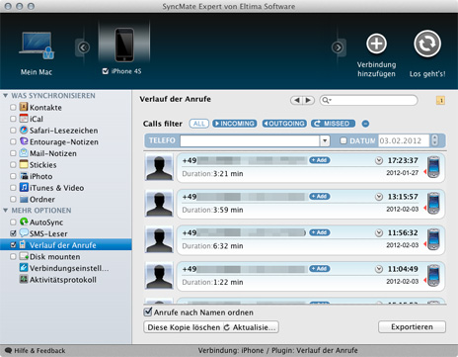This screenshot has height=357, width=458.
Task: Go back with the left navigation arrow
Action: point(297,100)
